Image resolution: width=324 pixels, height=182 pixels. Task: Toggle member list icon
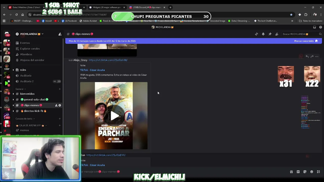point(277,34)
